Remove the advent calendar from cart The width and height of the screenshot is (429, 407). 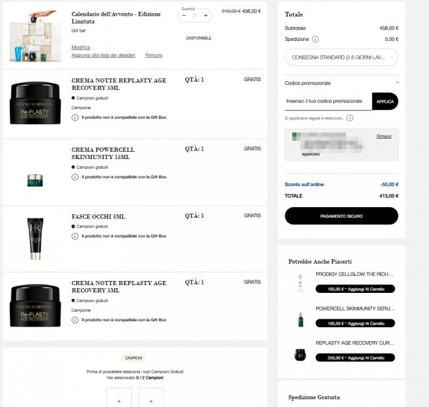tap(154, 55)
